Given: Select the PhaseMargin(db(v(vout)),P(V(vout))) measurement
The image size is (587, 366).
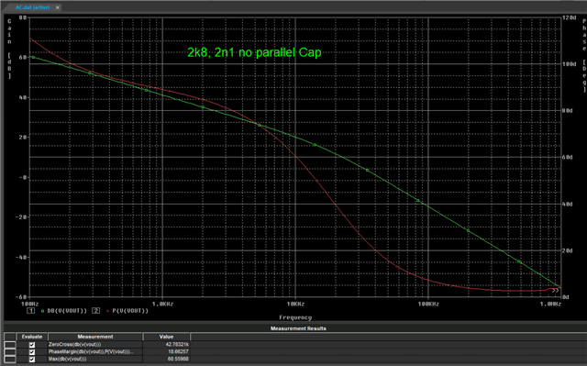Looking at the screenshot, I should pyautogui.click(x=91, y=351).
